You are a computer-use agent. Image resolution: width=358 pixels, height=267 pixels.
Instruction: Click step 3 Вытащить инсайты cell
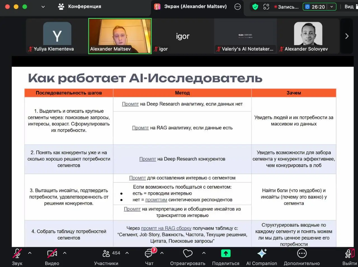tap(69, 197)
